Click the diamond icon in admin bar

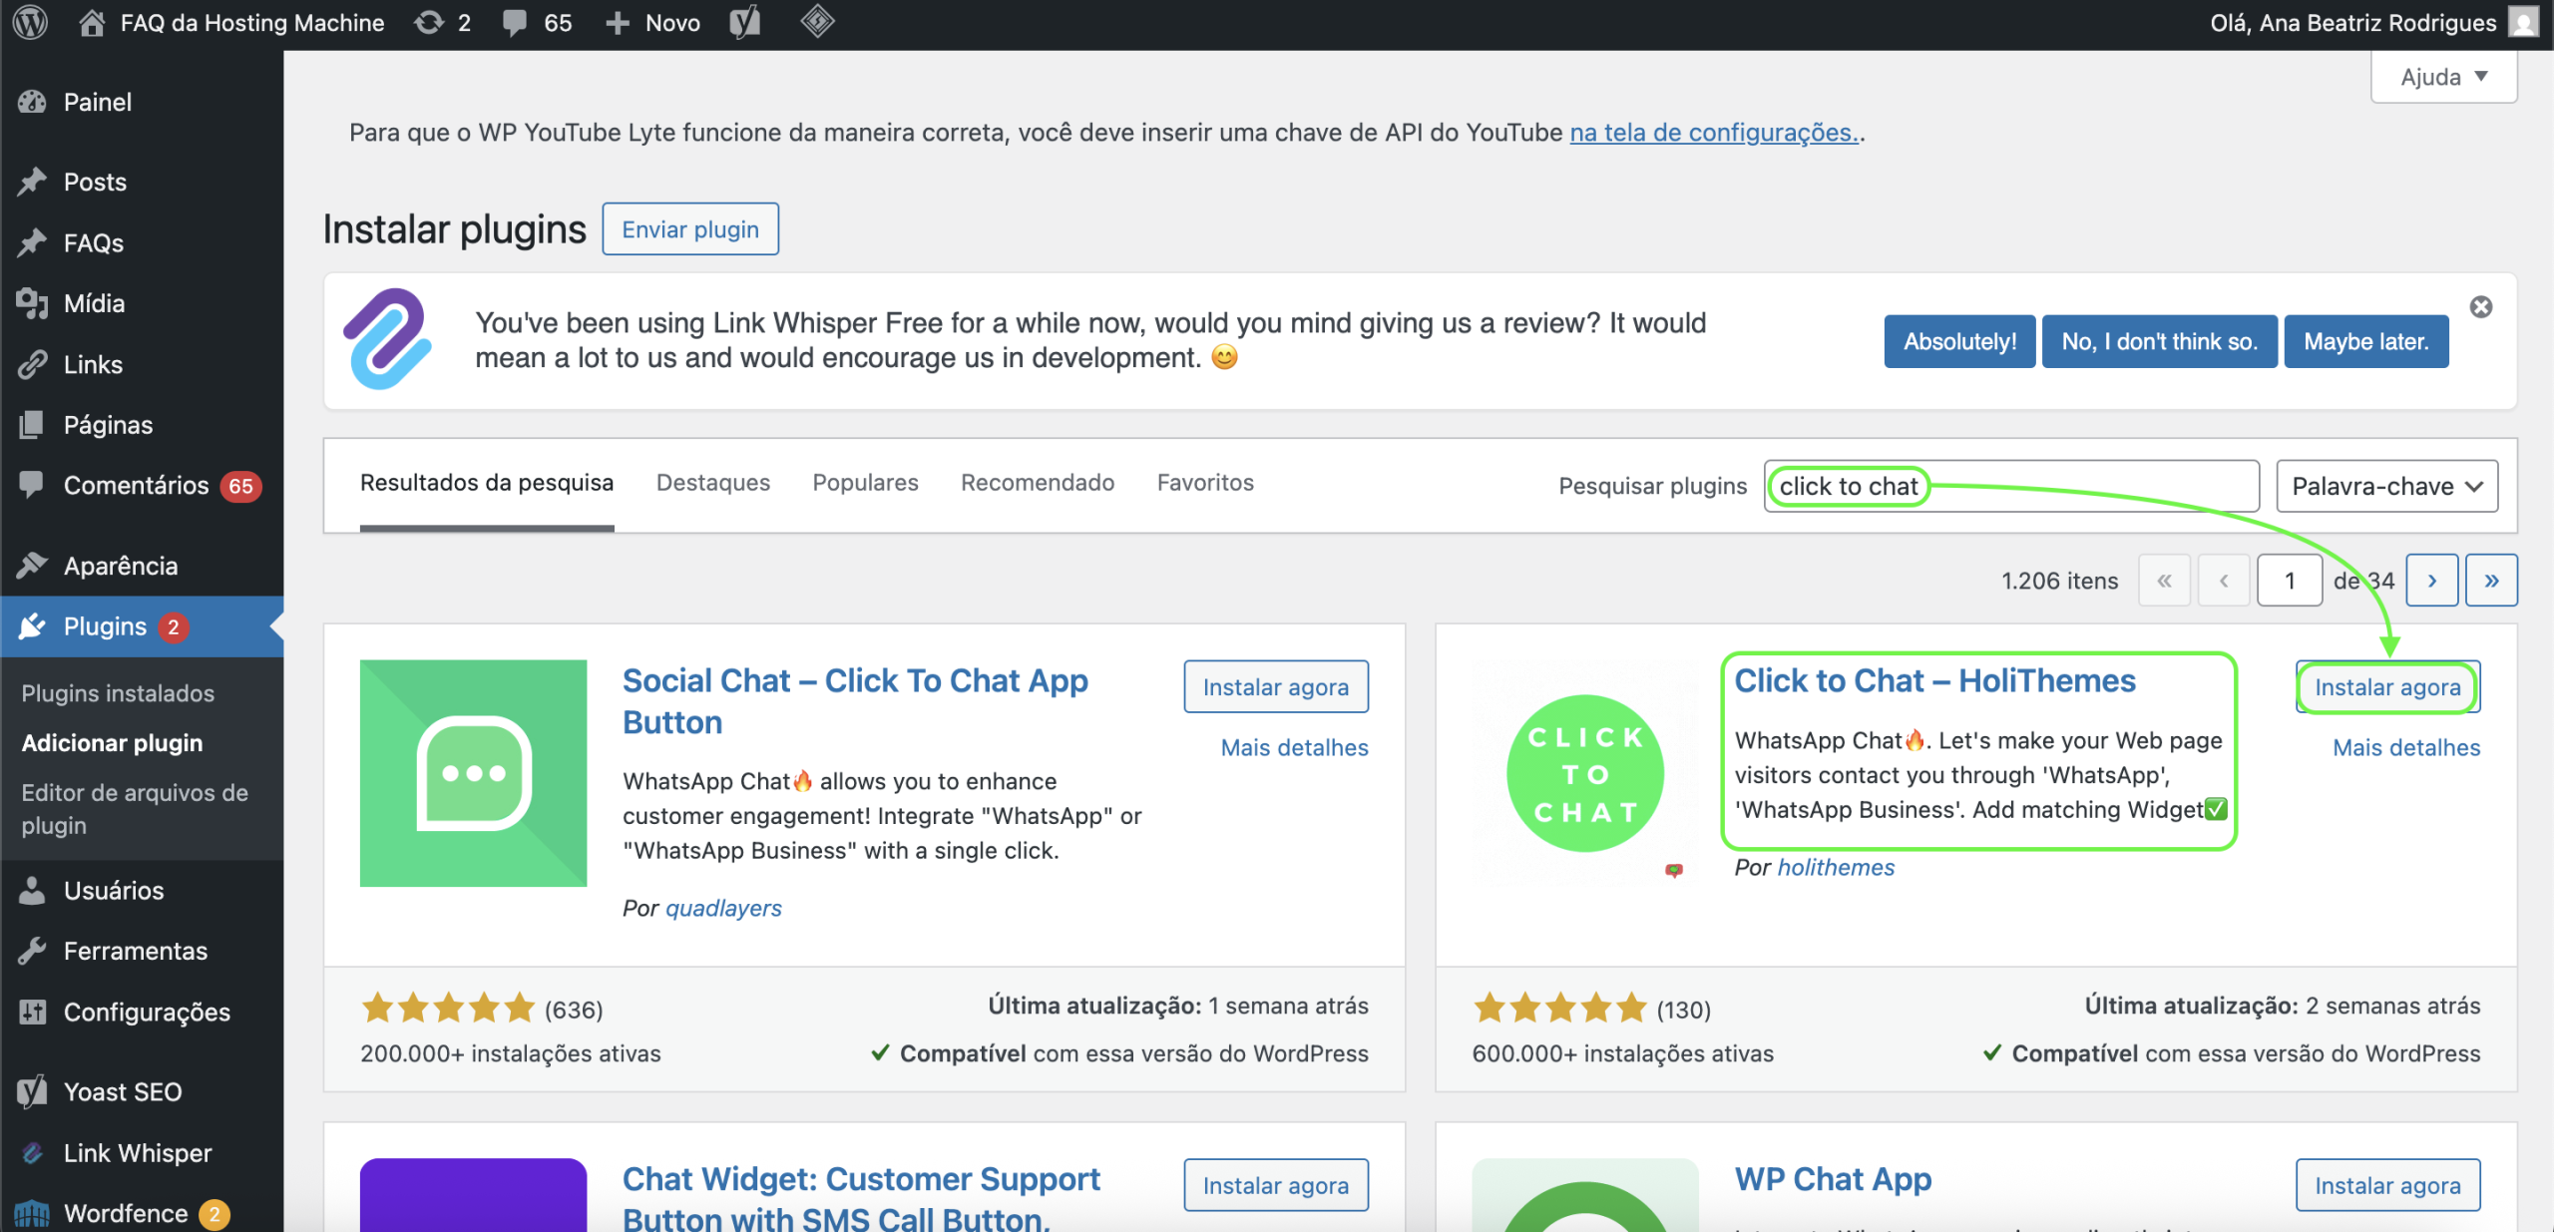pos(817,22)
